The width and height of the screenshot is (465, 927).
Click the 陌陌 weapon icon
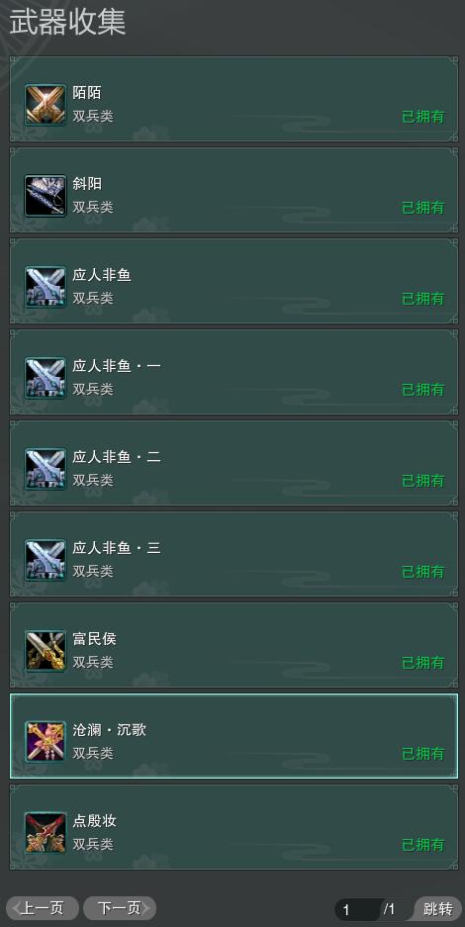click(46, 105)
